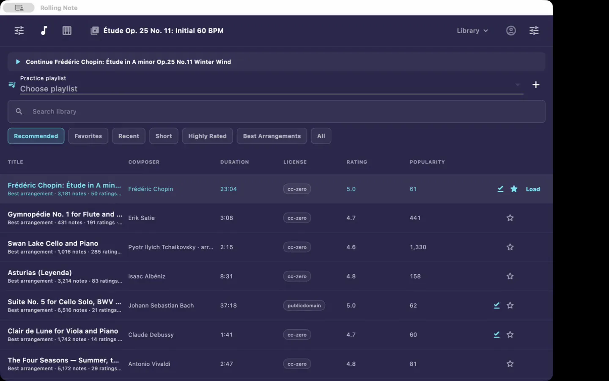Screen dimensions: 609x381
Task: Select Clair de Lune for Viola title
Action: point(63,331)
